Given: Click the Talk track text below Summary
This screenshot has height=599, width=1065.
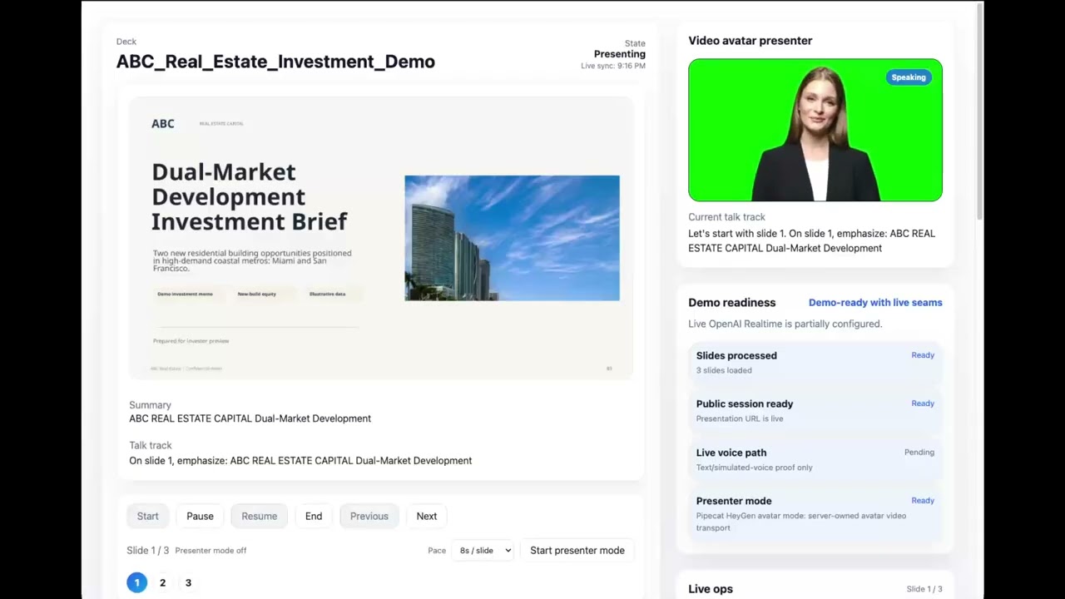Looking at the screenshot, I should tap(300, 460).
